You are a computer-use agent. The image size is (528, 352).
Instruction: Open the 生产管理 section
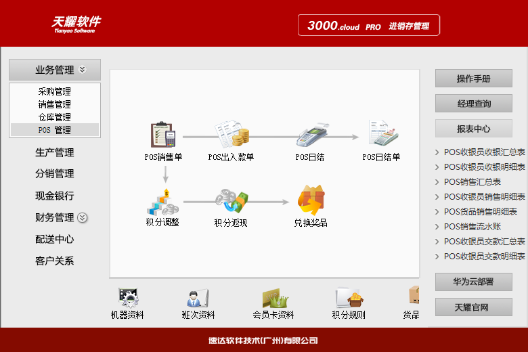55,152
